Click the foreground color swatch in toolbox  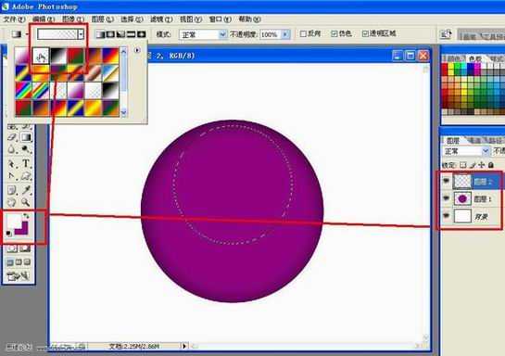coord(14,221)
